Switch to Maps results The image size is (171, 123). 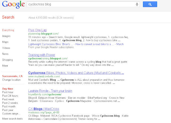pyautogui.click(x=5, y=42)
